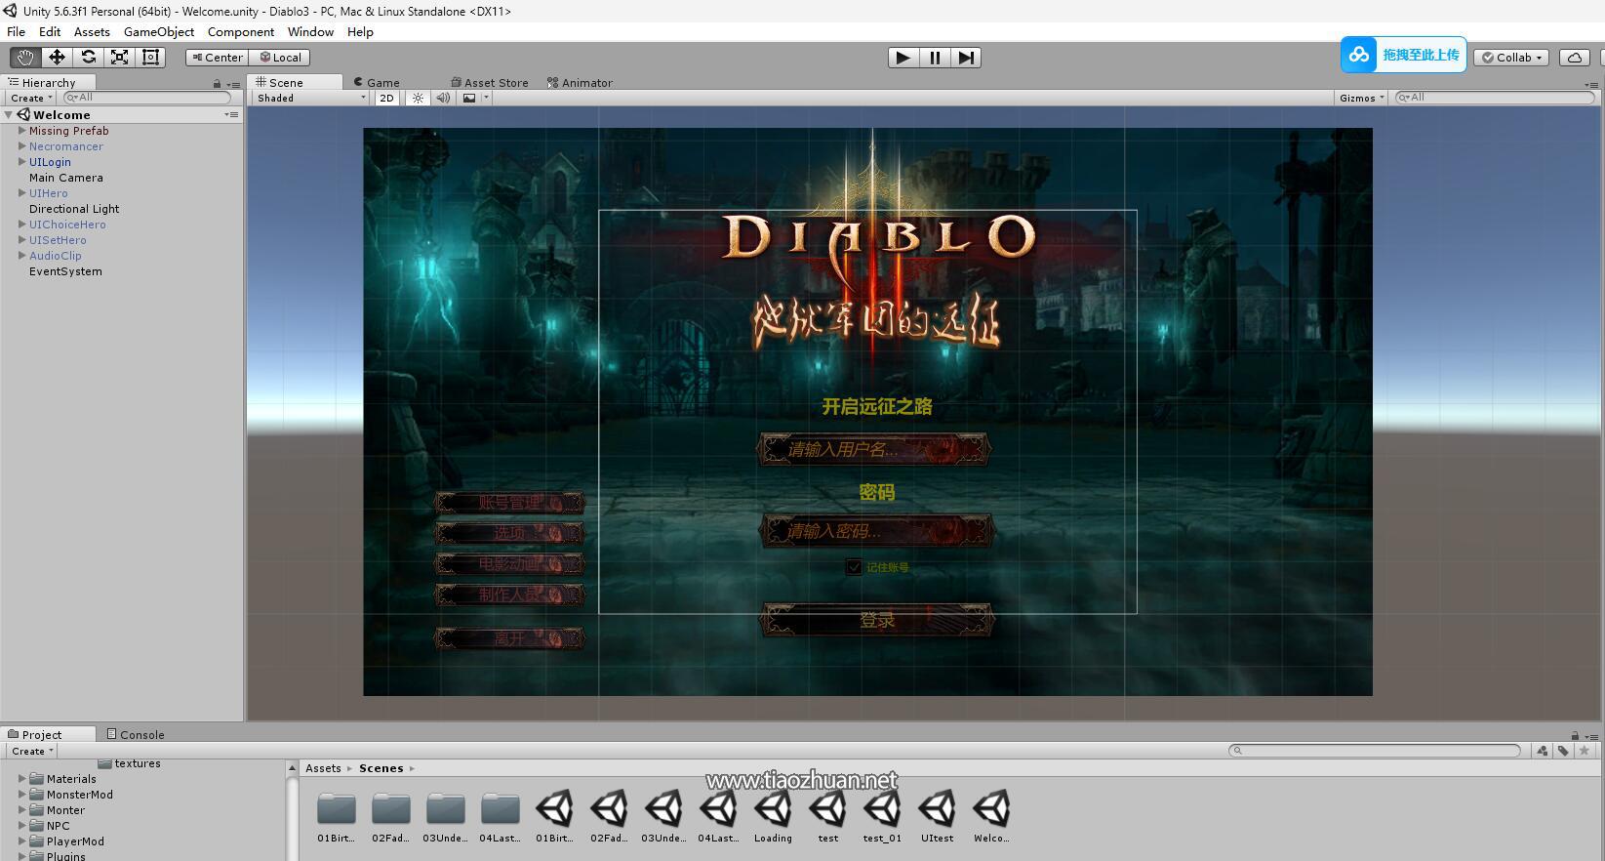Open the cloud Services button
The height and width of the screenshot is (861, 1605).
click(x=1575, y=58)
